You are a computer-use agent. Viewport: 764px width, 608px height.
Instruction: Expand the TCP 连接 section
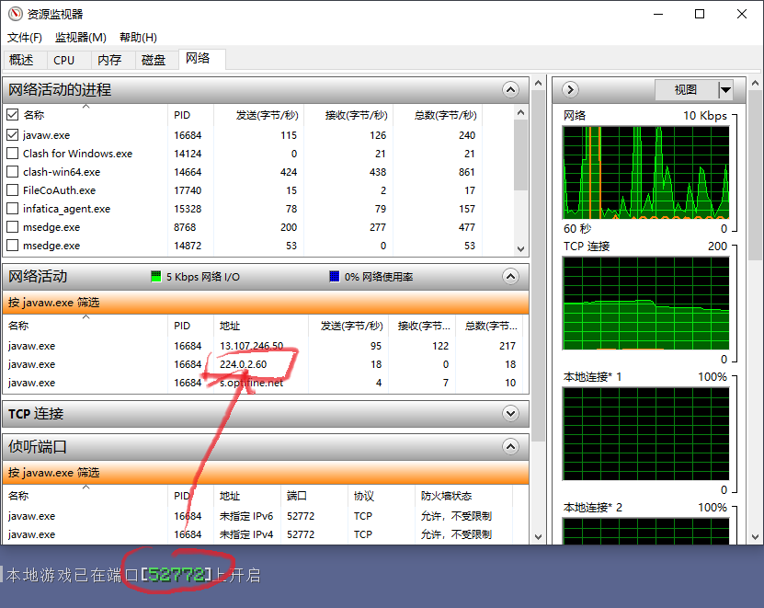coord(510,414)
